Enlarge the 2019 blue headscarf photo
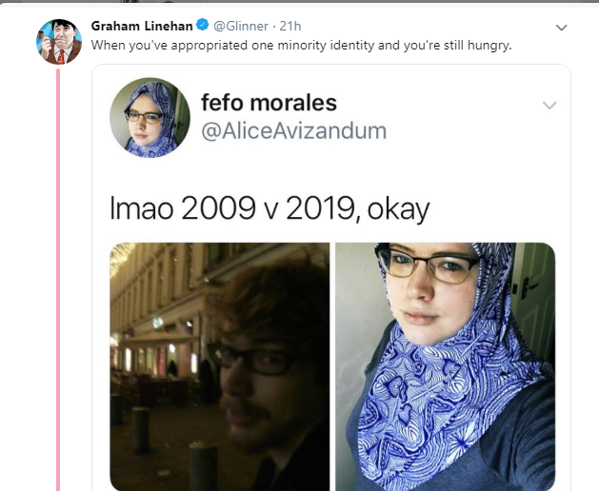This screenshot has height=491, width=599. tap(445, 366)
